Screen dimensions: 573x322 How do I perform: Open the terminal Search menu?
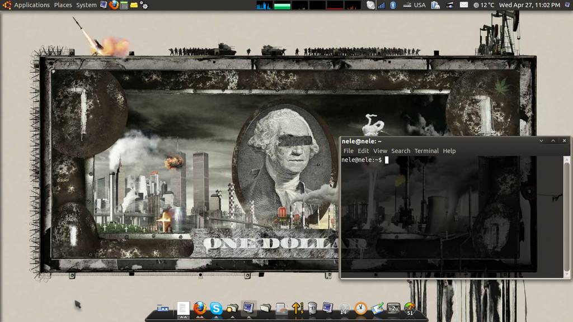coord(401,151)
